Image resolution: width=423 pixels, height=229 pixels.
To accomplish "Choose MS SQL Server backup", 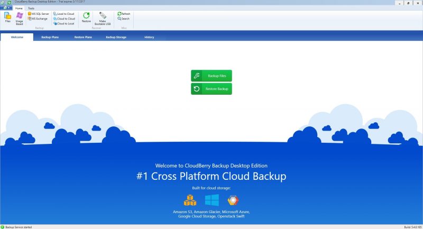I will (x=38, y=14).
